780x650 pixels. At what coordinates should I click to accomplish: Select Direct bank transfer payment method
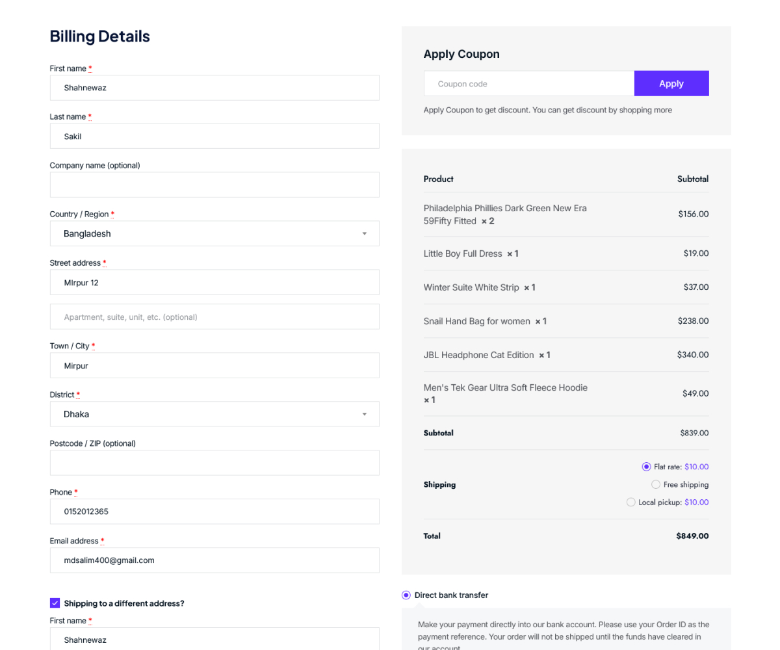click(x=406, y=595)
